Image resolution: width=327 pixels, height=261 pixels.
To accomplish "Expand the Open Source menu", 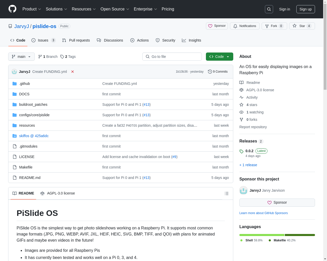I will coord(115,9).
